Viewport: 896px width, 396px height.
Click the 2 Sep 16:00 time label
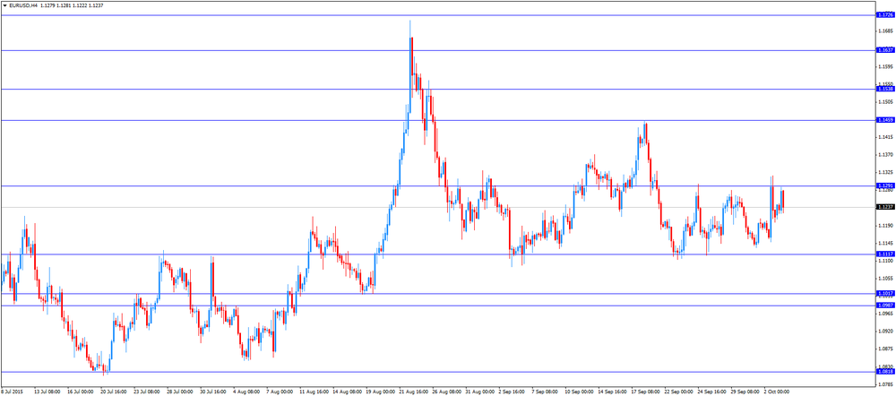tap(512, 392)
